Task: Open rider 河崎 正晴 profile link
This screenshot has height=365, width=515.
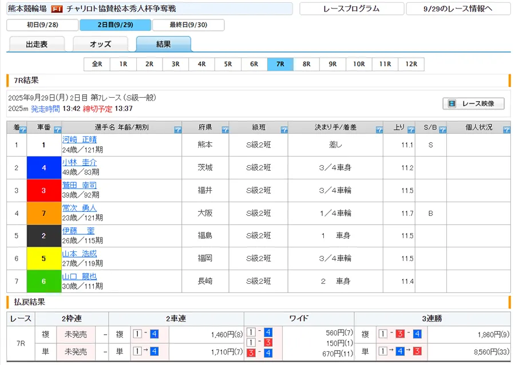Action: (x=80, y=139)
